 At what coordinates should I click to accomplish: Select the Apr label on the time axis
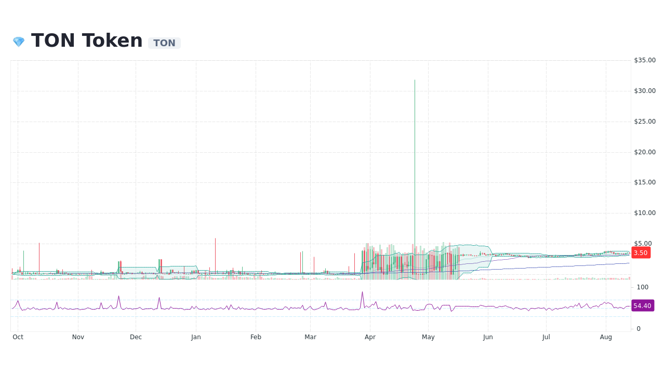370,337
